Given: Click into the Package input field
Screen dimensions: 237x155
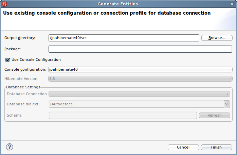Looking at the screenshot, I should coord(140,49).
